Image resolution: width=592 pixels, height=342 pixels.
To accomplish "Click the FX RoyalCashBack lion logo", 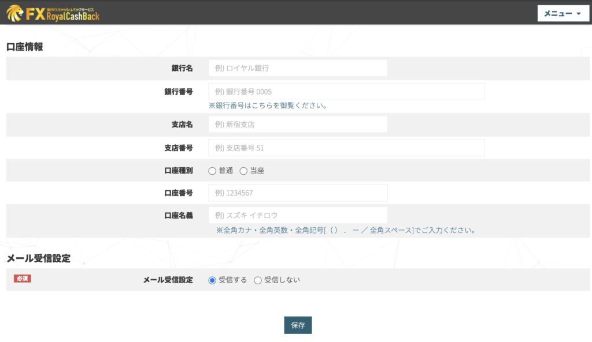I will coord(53,14).
